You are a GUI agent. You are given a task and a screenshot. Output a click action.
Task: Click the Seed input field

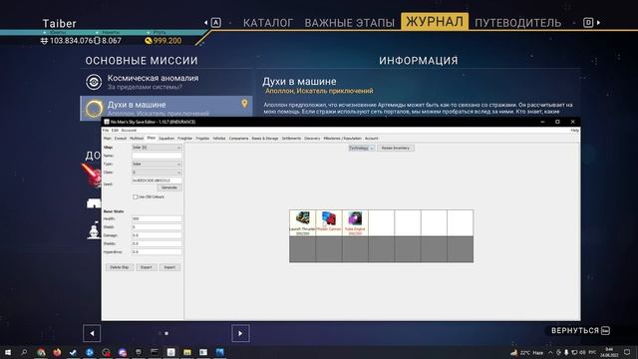click(x=157, y=180)
